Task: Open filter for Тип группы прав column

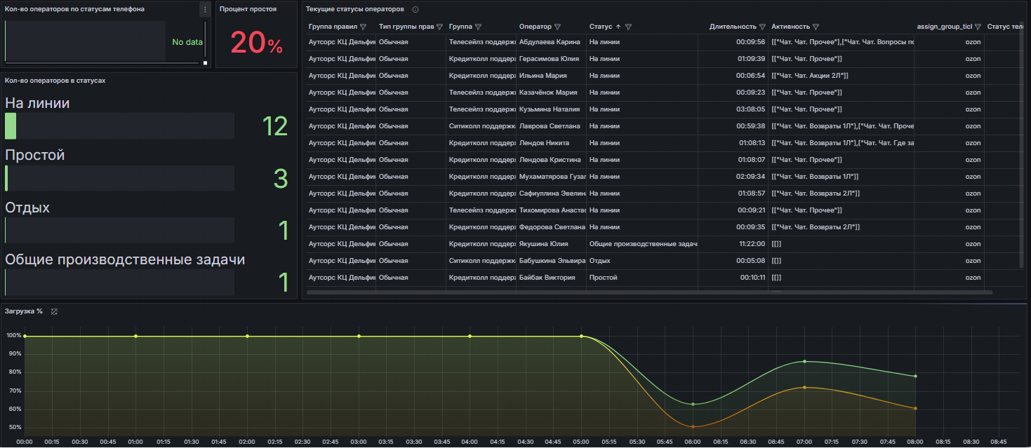Action: point(439,27)
